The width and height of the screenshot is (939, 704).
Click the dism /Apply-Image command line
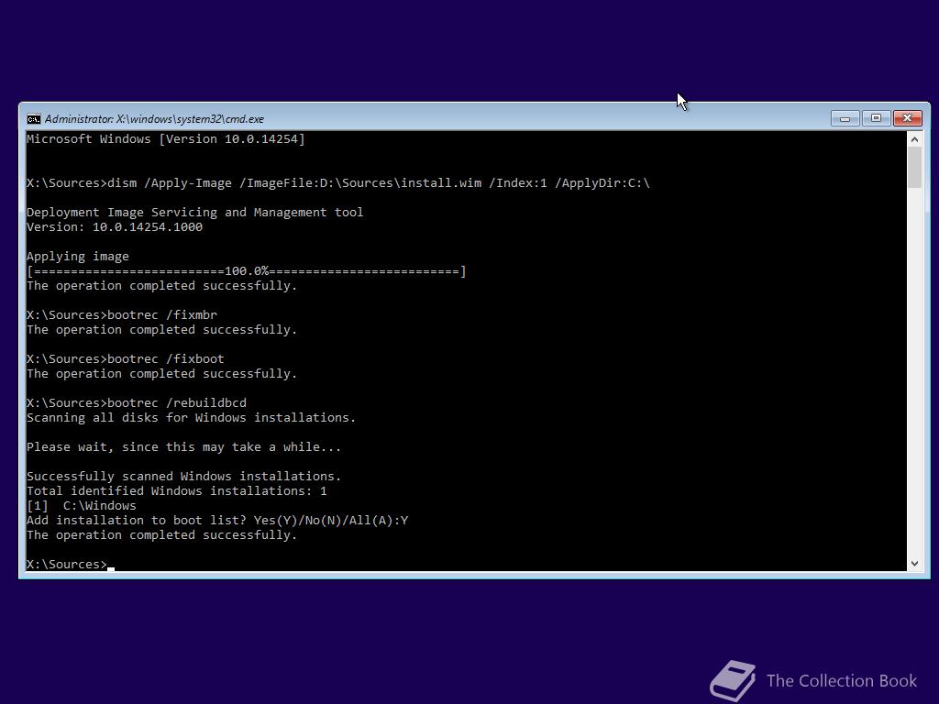pos(338,183)
